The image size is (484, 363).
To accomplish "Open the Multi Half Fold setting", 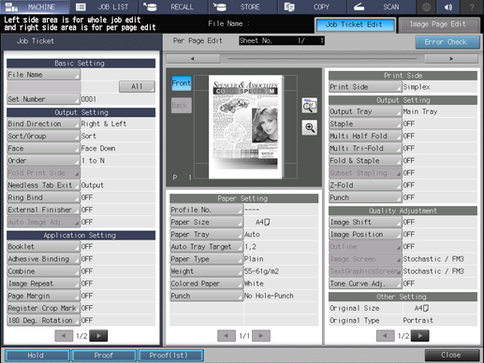I will 365,136.
